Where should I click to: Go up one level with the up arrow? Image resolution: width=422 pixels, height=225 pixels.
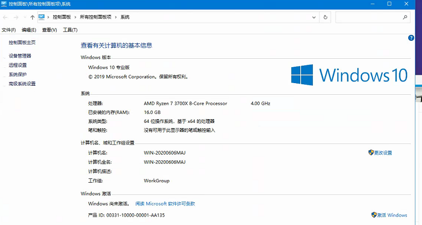(32, 17)
